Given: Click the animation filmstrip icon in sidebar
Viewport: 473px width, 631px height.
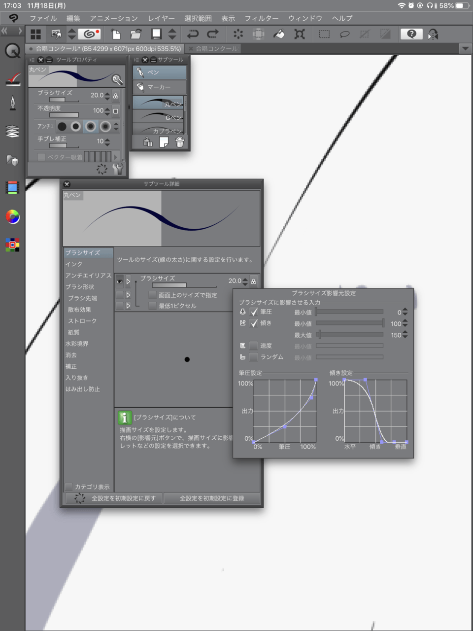Looking at the screenshot, I should click(x=12, y=188).
